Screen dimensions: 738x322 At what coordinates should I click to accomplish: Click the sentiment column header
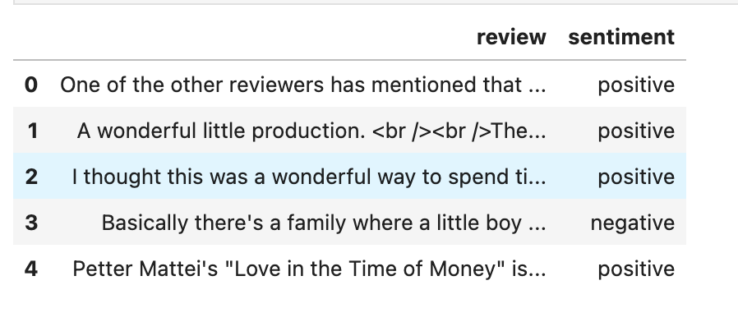point(621,37)
